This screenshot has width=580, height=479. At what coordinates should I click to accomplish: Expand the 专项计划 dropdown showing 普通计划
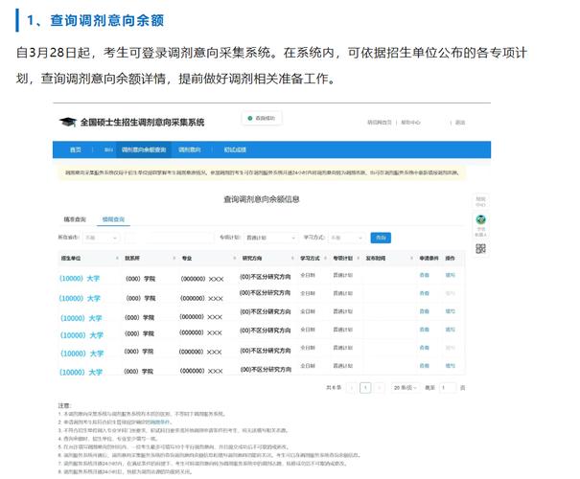click(270, 238)
